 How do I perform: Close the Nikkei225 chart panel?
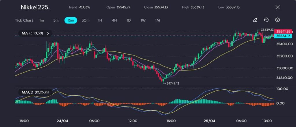point(277,7)
